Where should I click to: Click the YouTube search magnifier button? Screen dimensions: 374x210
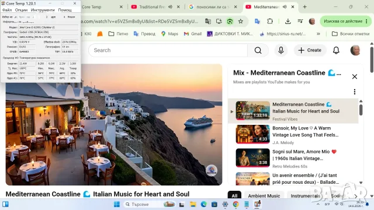click(x=258, y=50)
